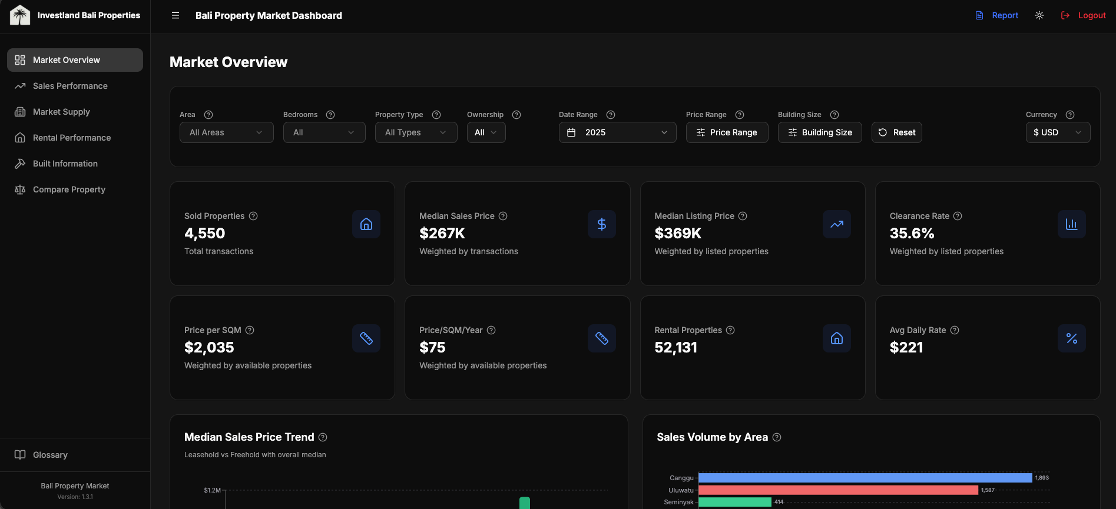Image resolution: width=1116 pixels, height=509 pixels.
Task: Click the Report link in header
Action: click(x=997, y=15)
